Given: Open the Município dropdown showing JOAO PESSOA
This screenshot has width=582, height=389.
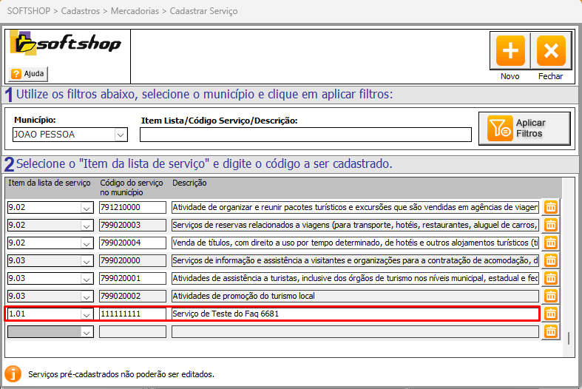Looking at the screenshot, I should coord(121,135).
